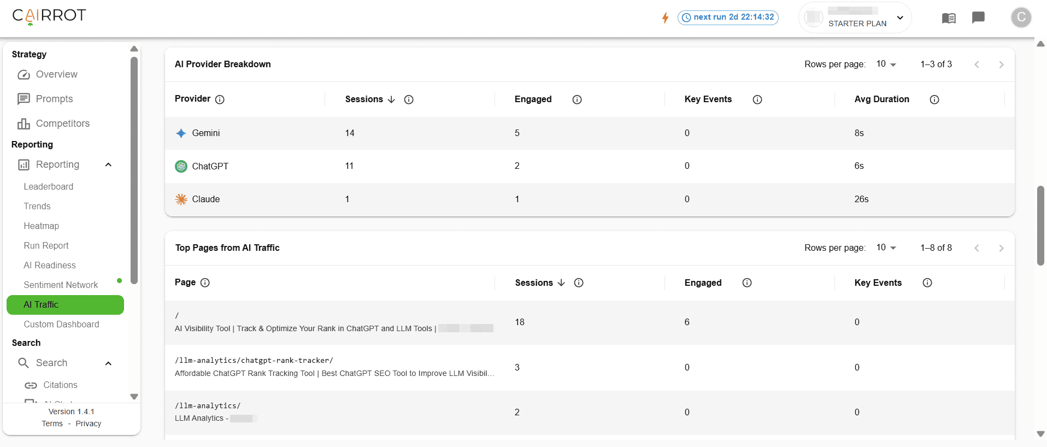Toggle sort arrow on Top Pages Sessions
This screenshot has height=447, width=1047.
tap(561, 283)
